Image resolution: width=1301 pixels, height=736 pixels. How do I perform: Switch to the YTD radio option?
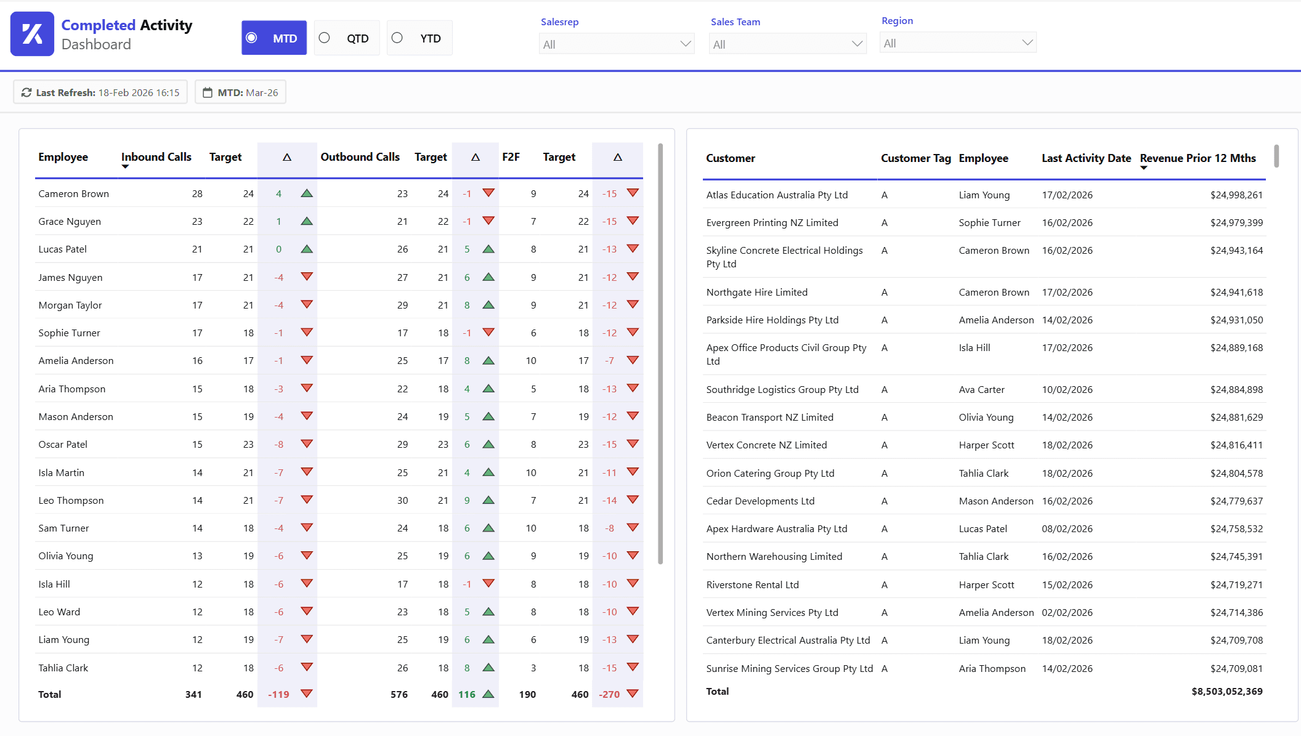397,38
